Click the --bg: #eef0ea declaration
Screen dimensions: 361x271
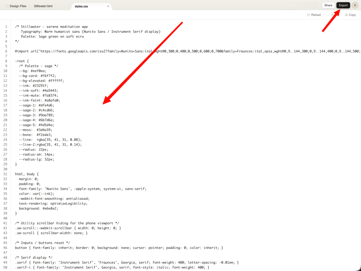[x=33, y=71]
